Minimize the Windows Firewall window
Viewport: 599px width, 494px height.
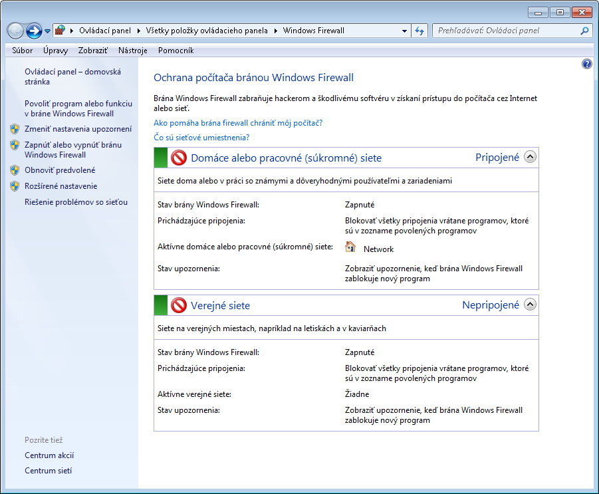[x=539, y=13]
